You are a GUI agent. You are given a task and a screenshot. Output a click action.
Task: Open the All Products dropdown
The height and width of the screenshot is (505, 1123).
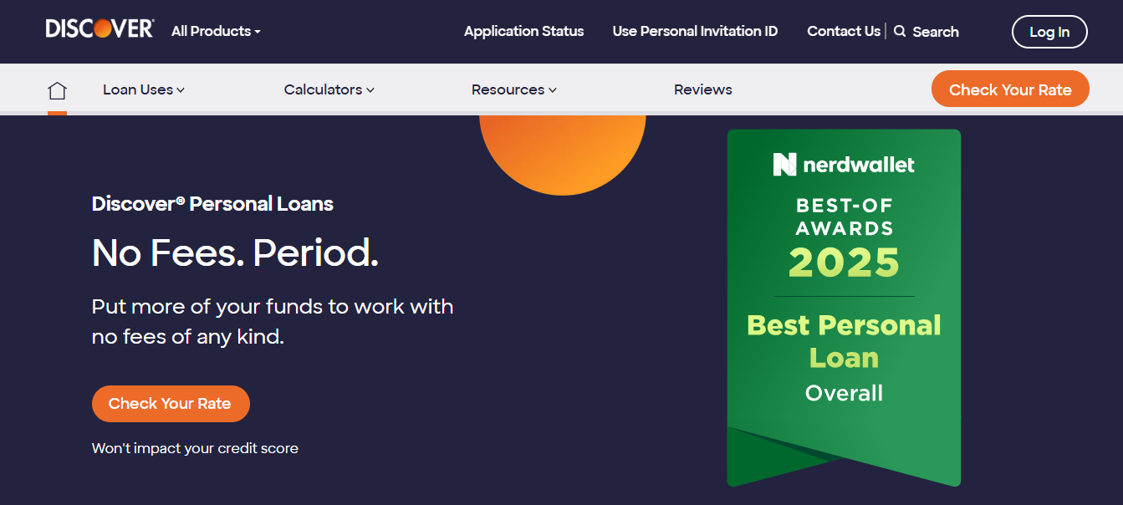point(216,32)
